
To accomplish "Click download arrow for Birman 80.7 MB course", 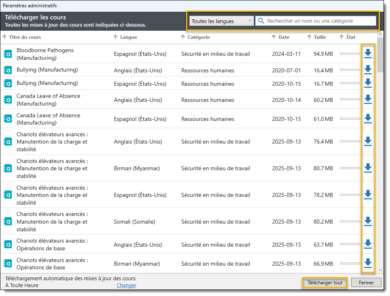I will 368,168.
